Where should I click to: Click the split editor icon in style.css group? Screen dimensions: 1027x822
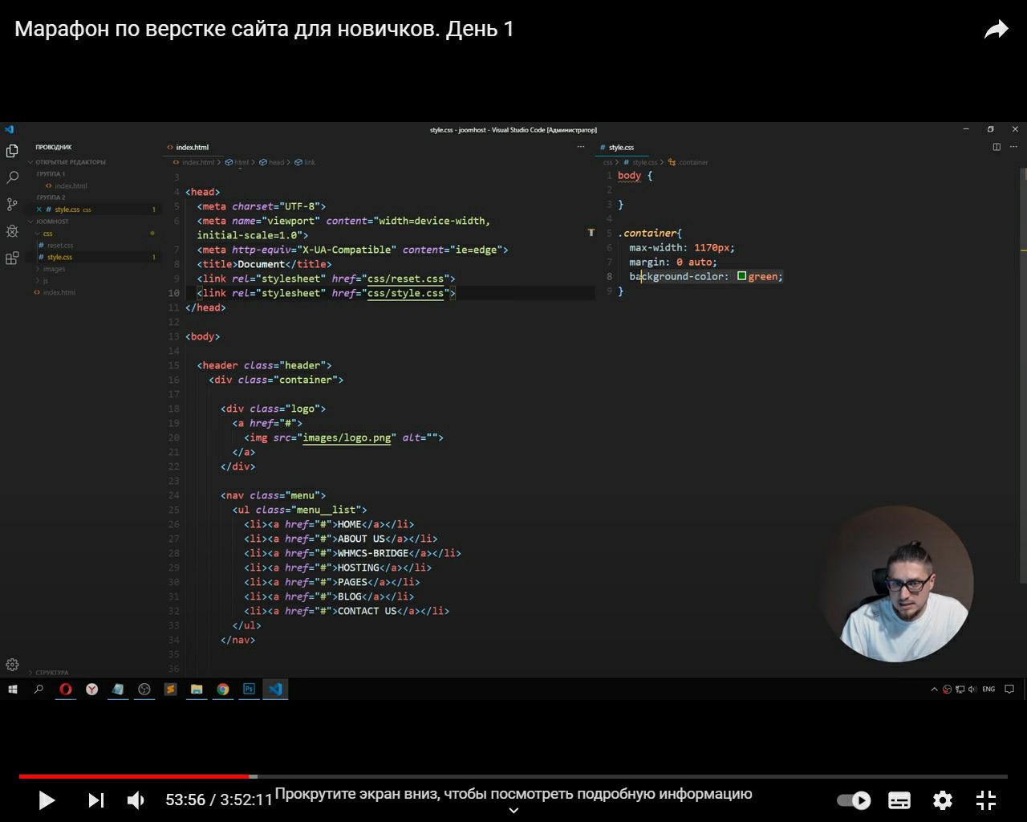pos(997,147)
